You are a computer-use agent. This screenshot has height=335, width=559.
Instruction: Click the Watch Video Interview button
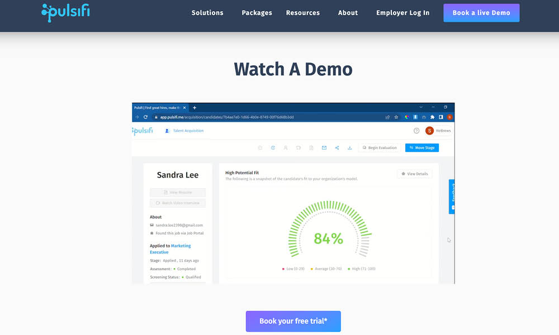click(178, 203)
